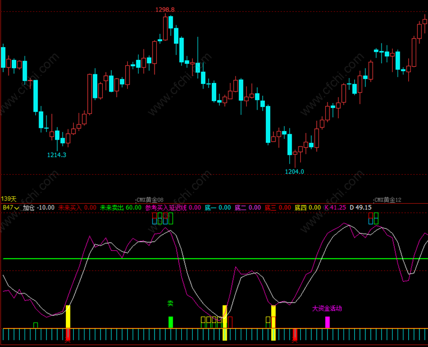Select the candlestick at the 1298.8 peak

tap(165, 28)
